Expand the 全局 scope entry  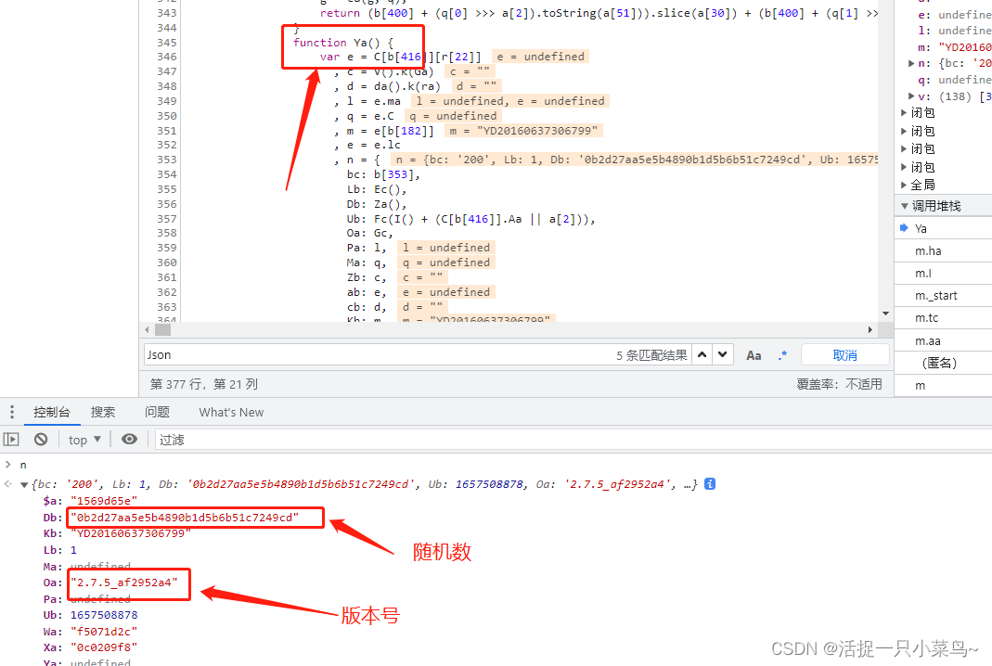pos(905,185)
